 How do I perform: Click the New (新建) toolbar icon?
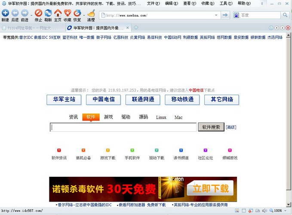click(5, 13)
